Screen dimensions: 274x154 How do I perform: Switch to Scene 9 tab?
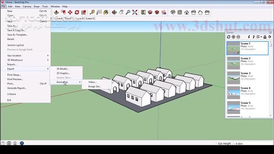point(90,18)
